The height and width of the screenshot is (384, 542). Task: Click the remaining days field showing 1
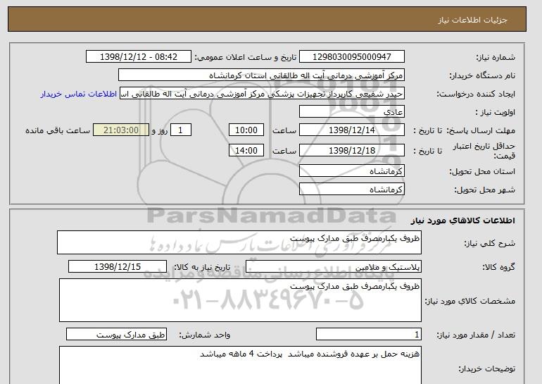[x=180, y=130]
